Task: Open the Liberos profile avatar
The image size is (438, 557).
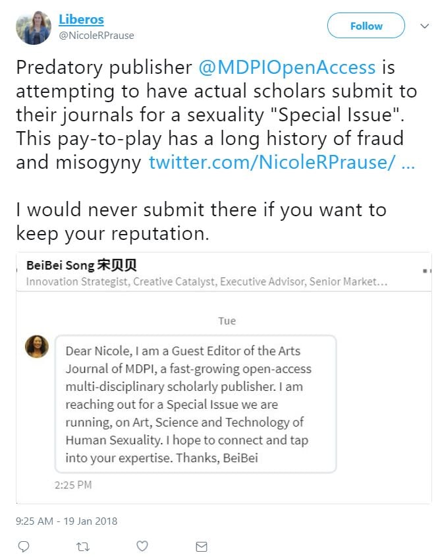Action: [x=34, y=28]
